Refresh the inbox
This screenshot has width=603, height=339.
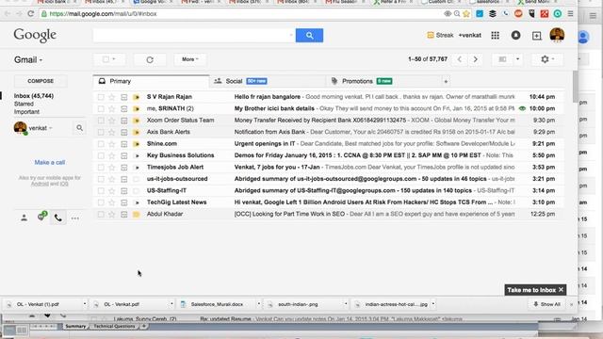click(x=150, y=59)
